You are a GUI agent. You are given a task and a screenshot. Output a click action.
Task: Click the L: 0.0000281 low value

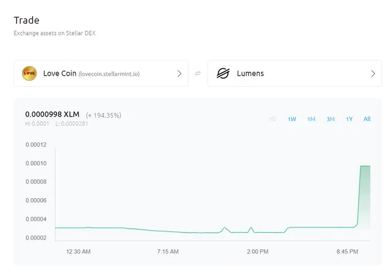[x=72, y=123]
